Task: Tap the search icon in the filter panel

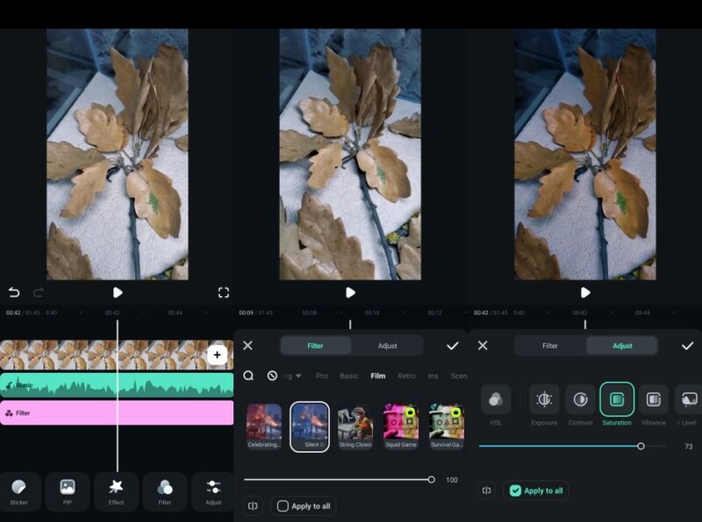Action: click(x=250, y=375)
